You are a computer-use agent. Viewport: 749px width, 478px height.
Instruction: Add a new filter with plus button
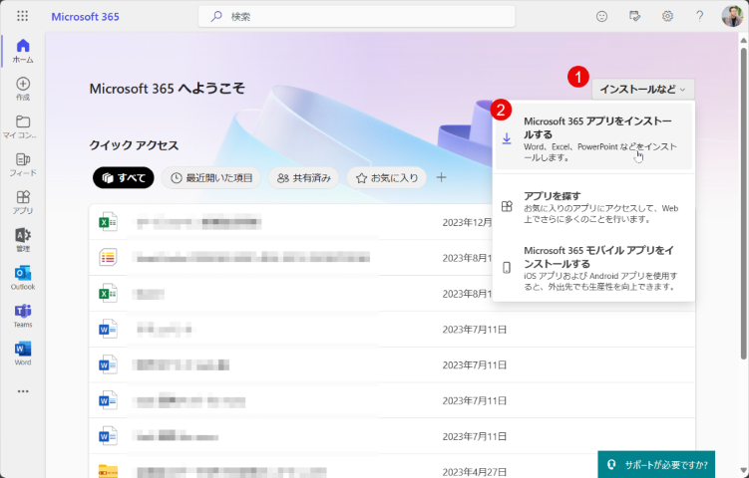click(442, 177)
